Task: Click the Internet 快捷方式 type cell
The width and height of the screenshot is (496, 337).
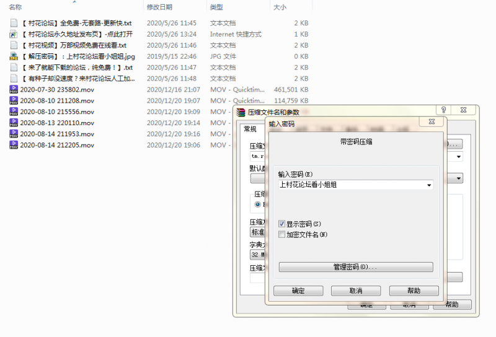Action: point(236,34)
